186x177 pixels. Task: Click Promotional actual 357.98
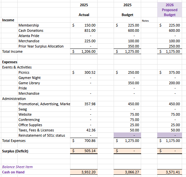[x=90, y=104]
